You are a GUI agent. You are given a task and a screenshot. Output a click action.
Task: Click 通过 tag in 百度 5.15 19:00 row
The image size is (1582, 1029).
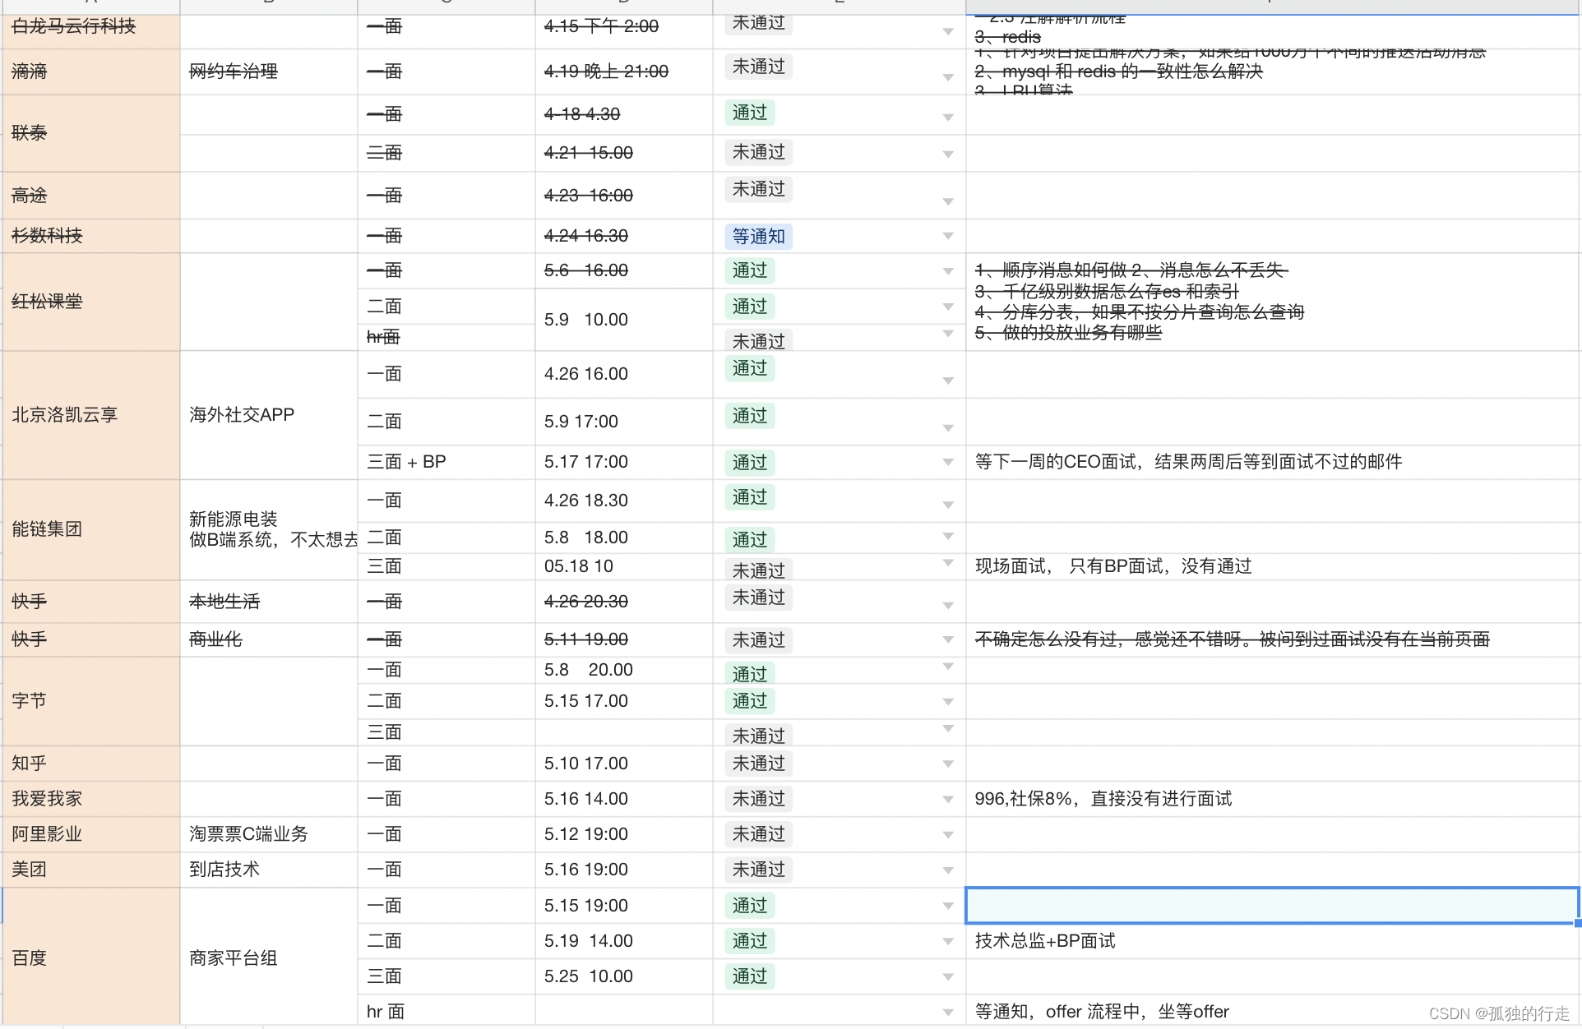pyautogui.click(x=749, y=906)
